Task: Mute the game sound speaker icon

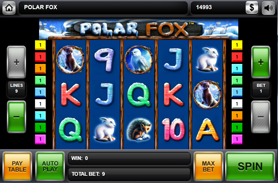Action: [269, 8]
